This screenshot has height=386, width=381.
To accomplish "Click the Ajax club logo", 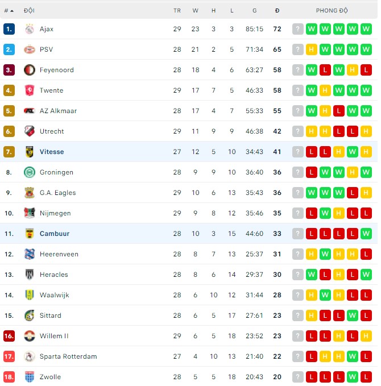I will point(30,29).
